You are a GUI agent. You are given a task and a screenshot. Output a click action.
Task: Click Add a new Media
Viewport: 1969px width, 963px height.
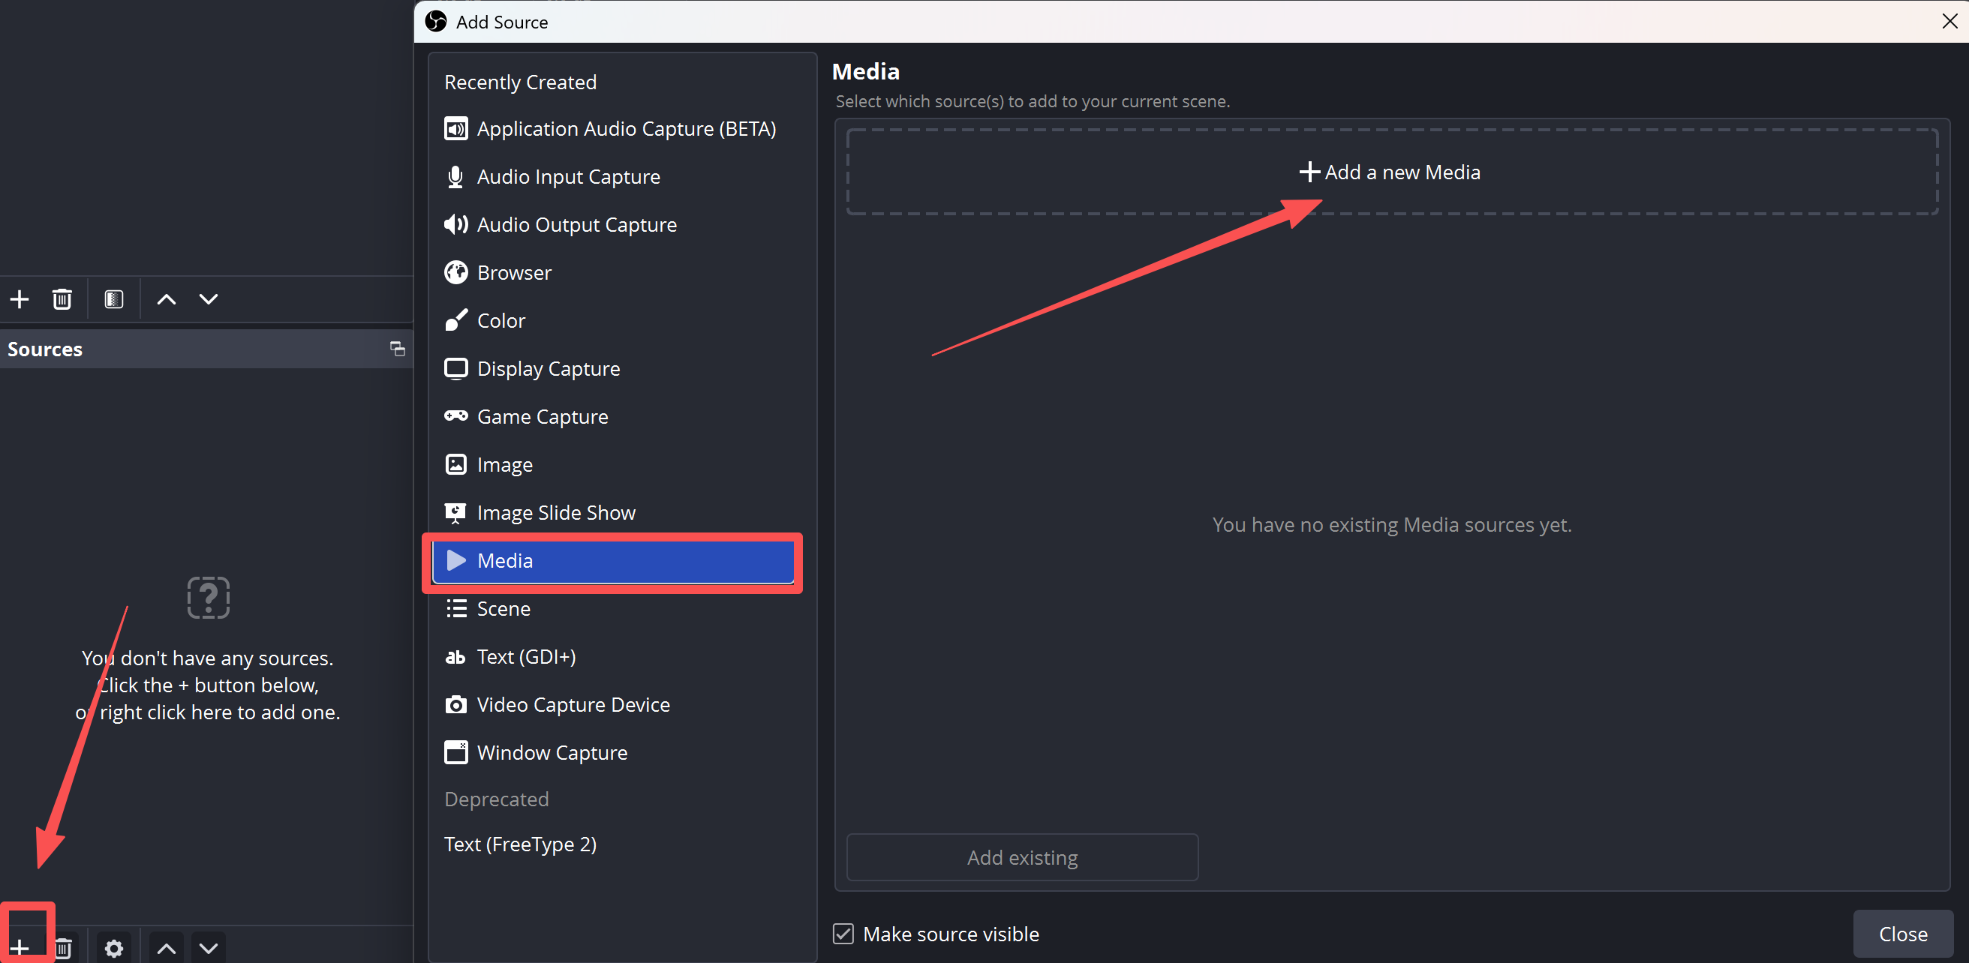pyautogui.click(x=1392, y=172)
